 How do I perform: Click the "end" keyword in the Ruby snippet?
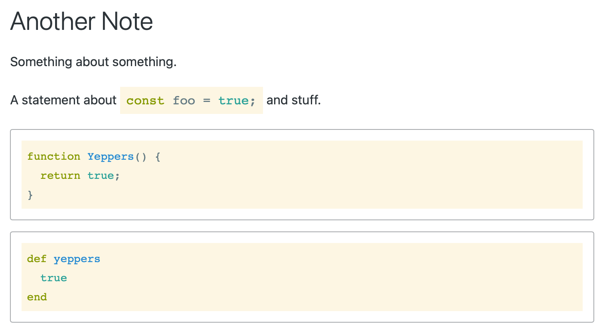(37, 297)
